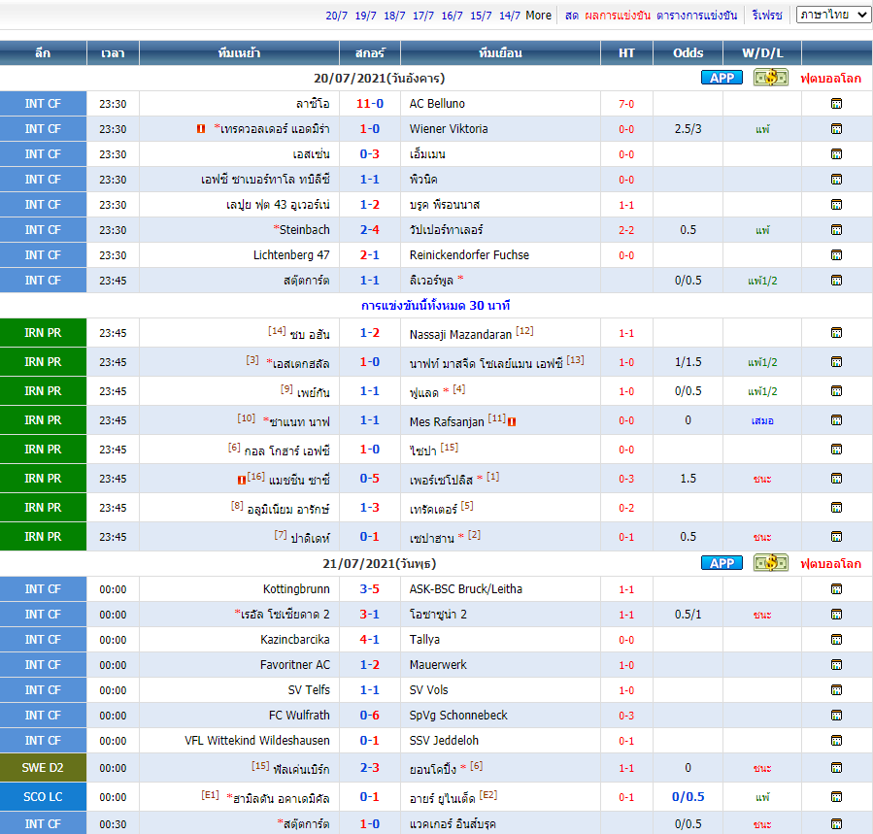Click เสมอ result in Mes Rafsanjan row
Image resolution: width=873 pixels, height=834 pixels.
762,421
